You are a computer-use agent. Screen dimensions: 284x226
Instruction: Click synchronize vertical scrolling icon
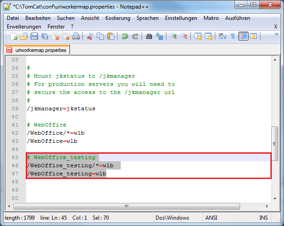(198, 36)
